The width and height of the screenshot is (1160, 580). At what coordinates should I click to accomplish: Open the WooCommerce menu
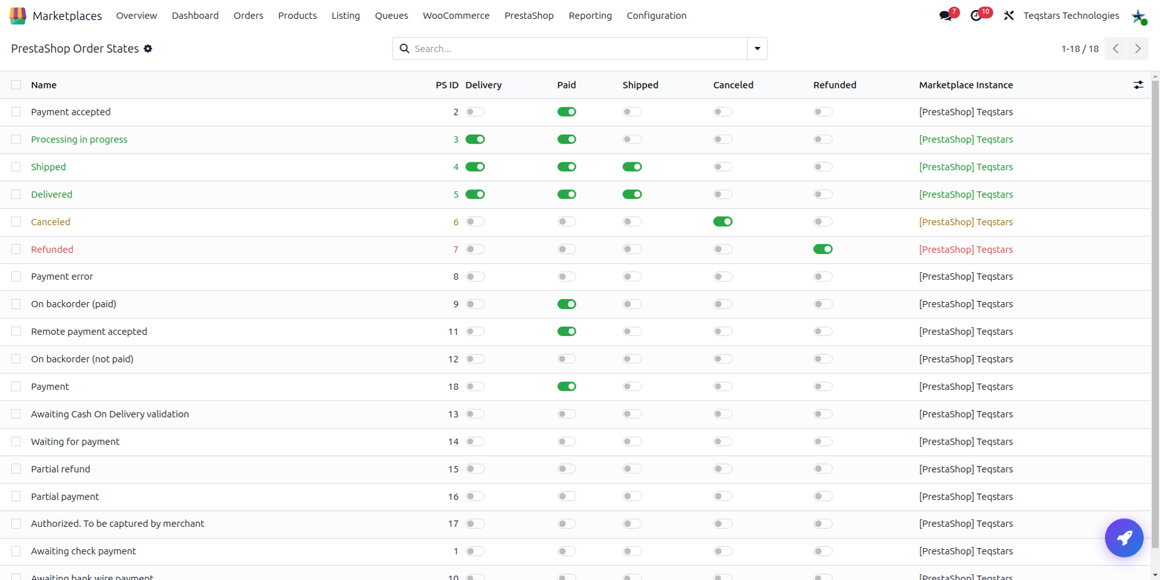[x=456, y=16]
